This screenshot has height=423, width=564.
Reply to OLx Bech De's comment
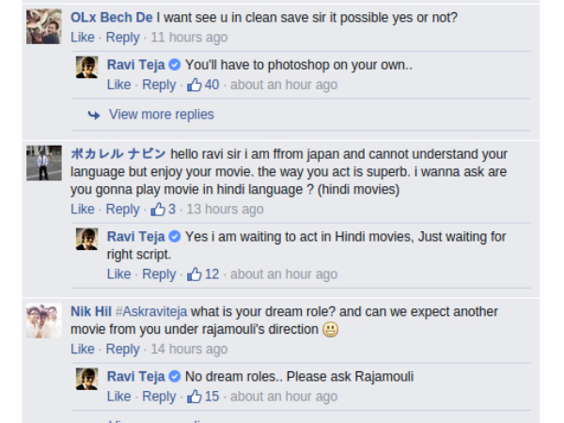(x=122, y=38)
